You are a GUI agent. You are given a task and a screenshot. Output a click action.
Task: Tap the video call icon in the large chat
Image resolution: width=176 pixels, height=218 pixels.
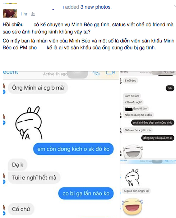tap(110, 73)
